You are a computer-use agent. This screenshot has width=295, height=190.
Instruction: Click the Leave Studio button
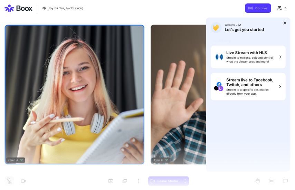pyautogui.click(x=165, y=181)
